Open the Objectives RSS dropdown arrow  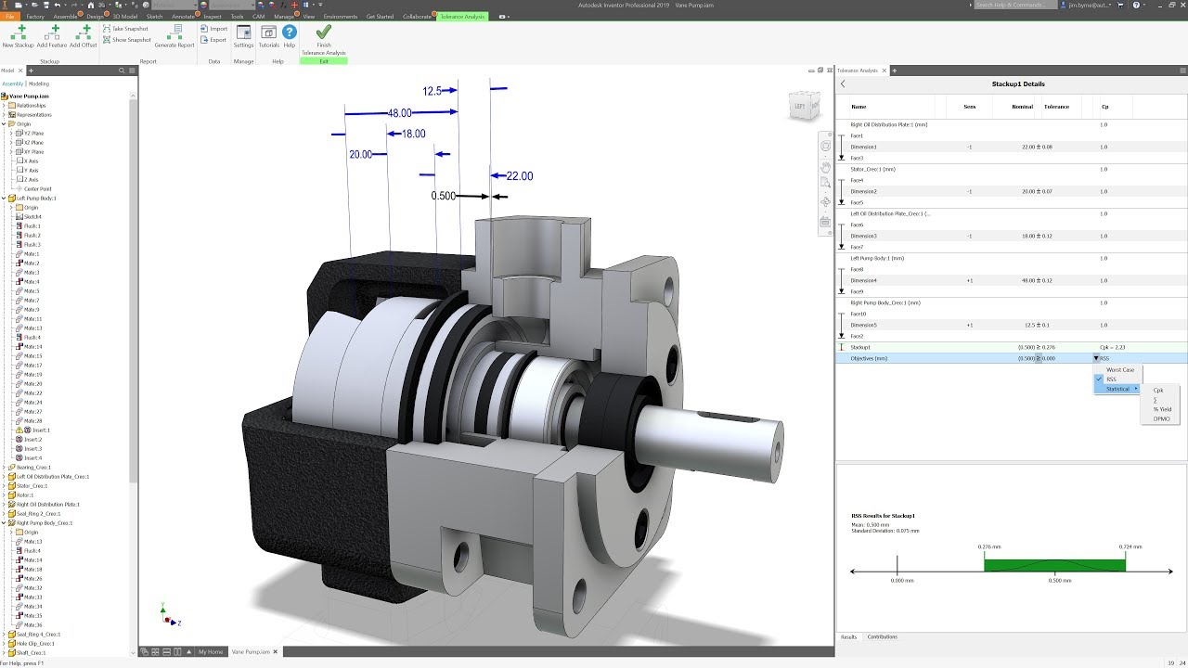pyautogui.click(x=1096, y=358)
